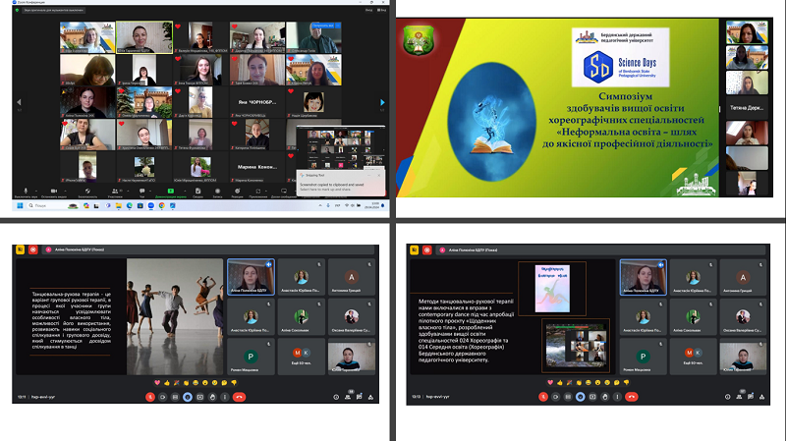Toggle the red muted mic in the dancers-slide Meet

pos(149,396)
